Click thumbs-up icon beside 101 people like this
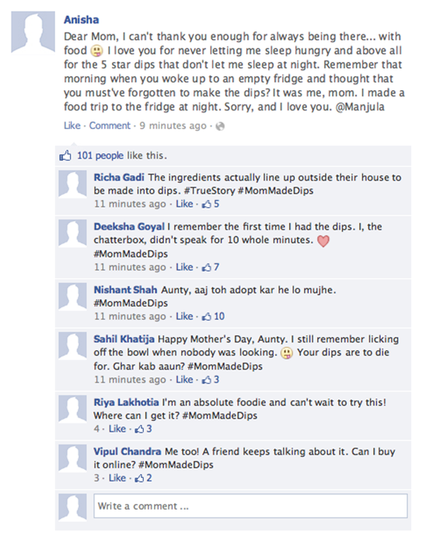 click(x=65, y=156)
